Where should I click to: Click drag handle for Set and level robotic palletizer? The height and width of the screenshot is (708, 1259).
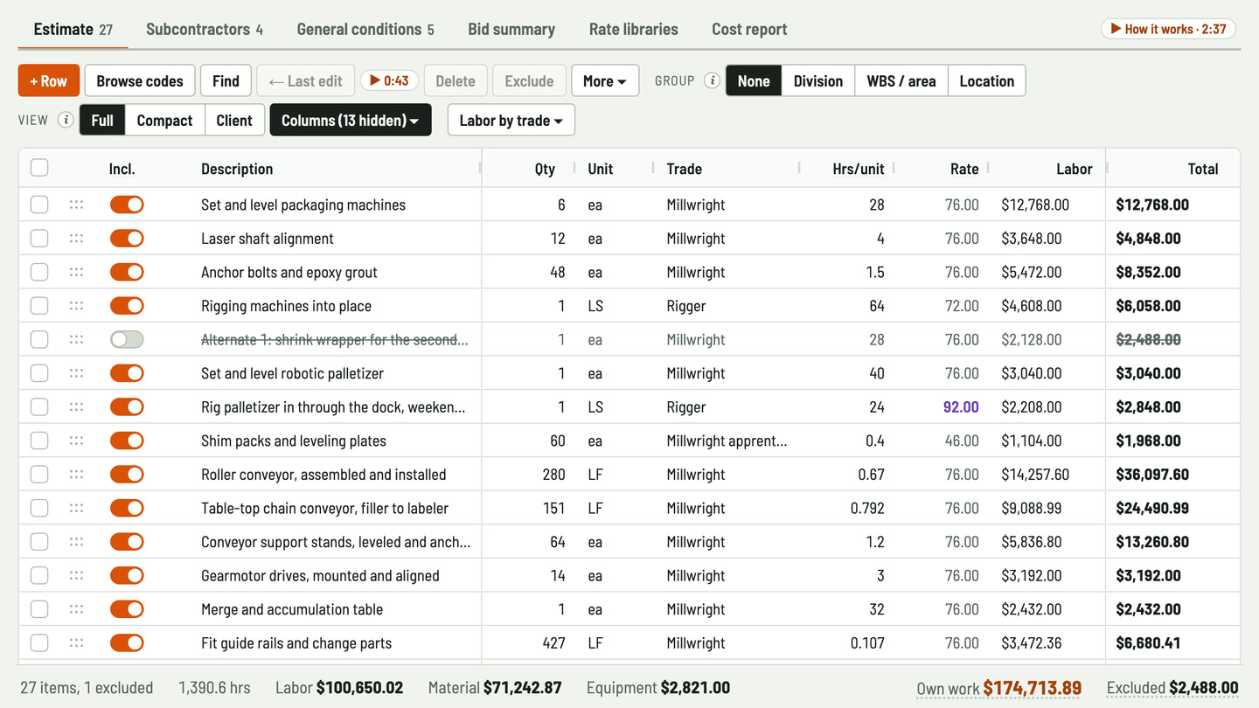(x=76, y=373)
